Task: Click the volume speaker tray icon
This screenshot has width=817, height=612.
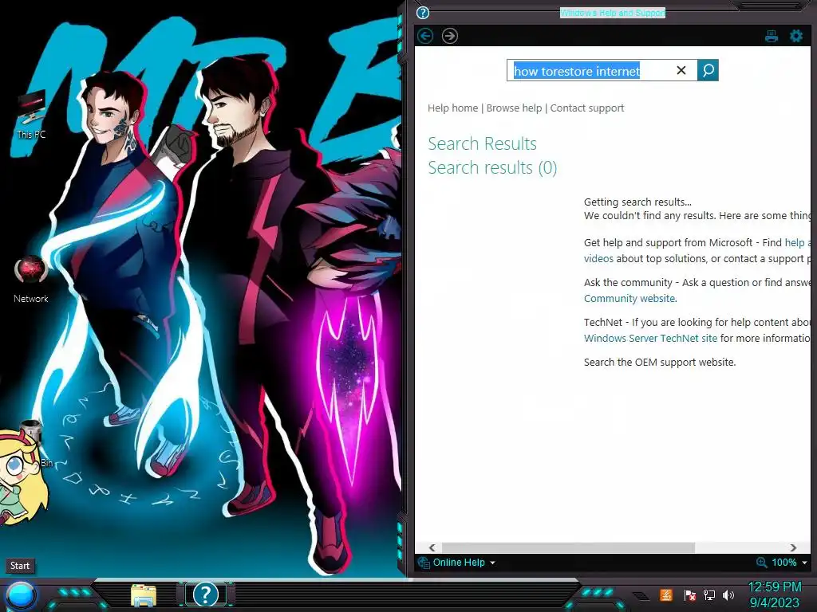Action: tap(728, 594)
